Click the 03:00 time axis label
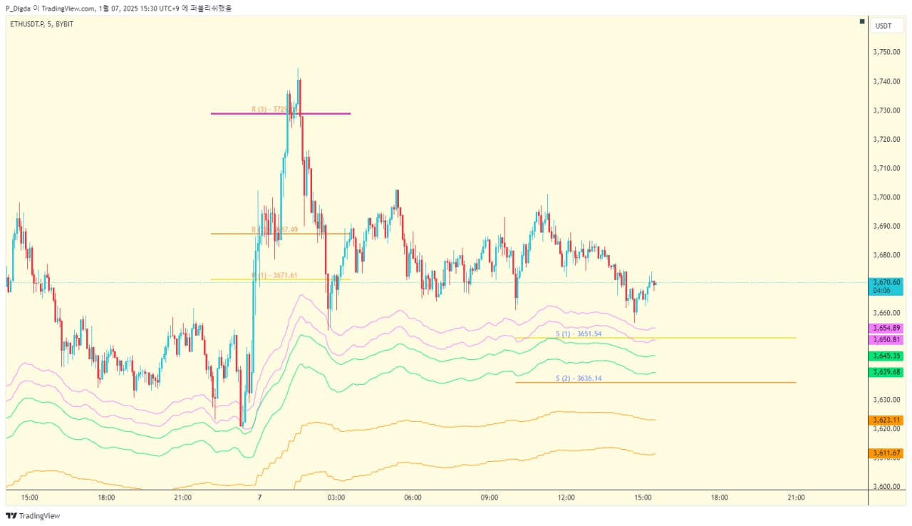The width and height of the screenshot is (912, 526). (336, 497)
